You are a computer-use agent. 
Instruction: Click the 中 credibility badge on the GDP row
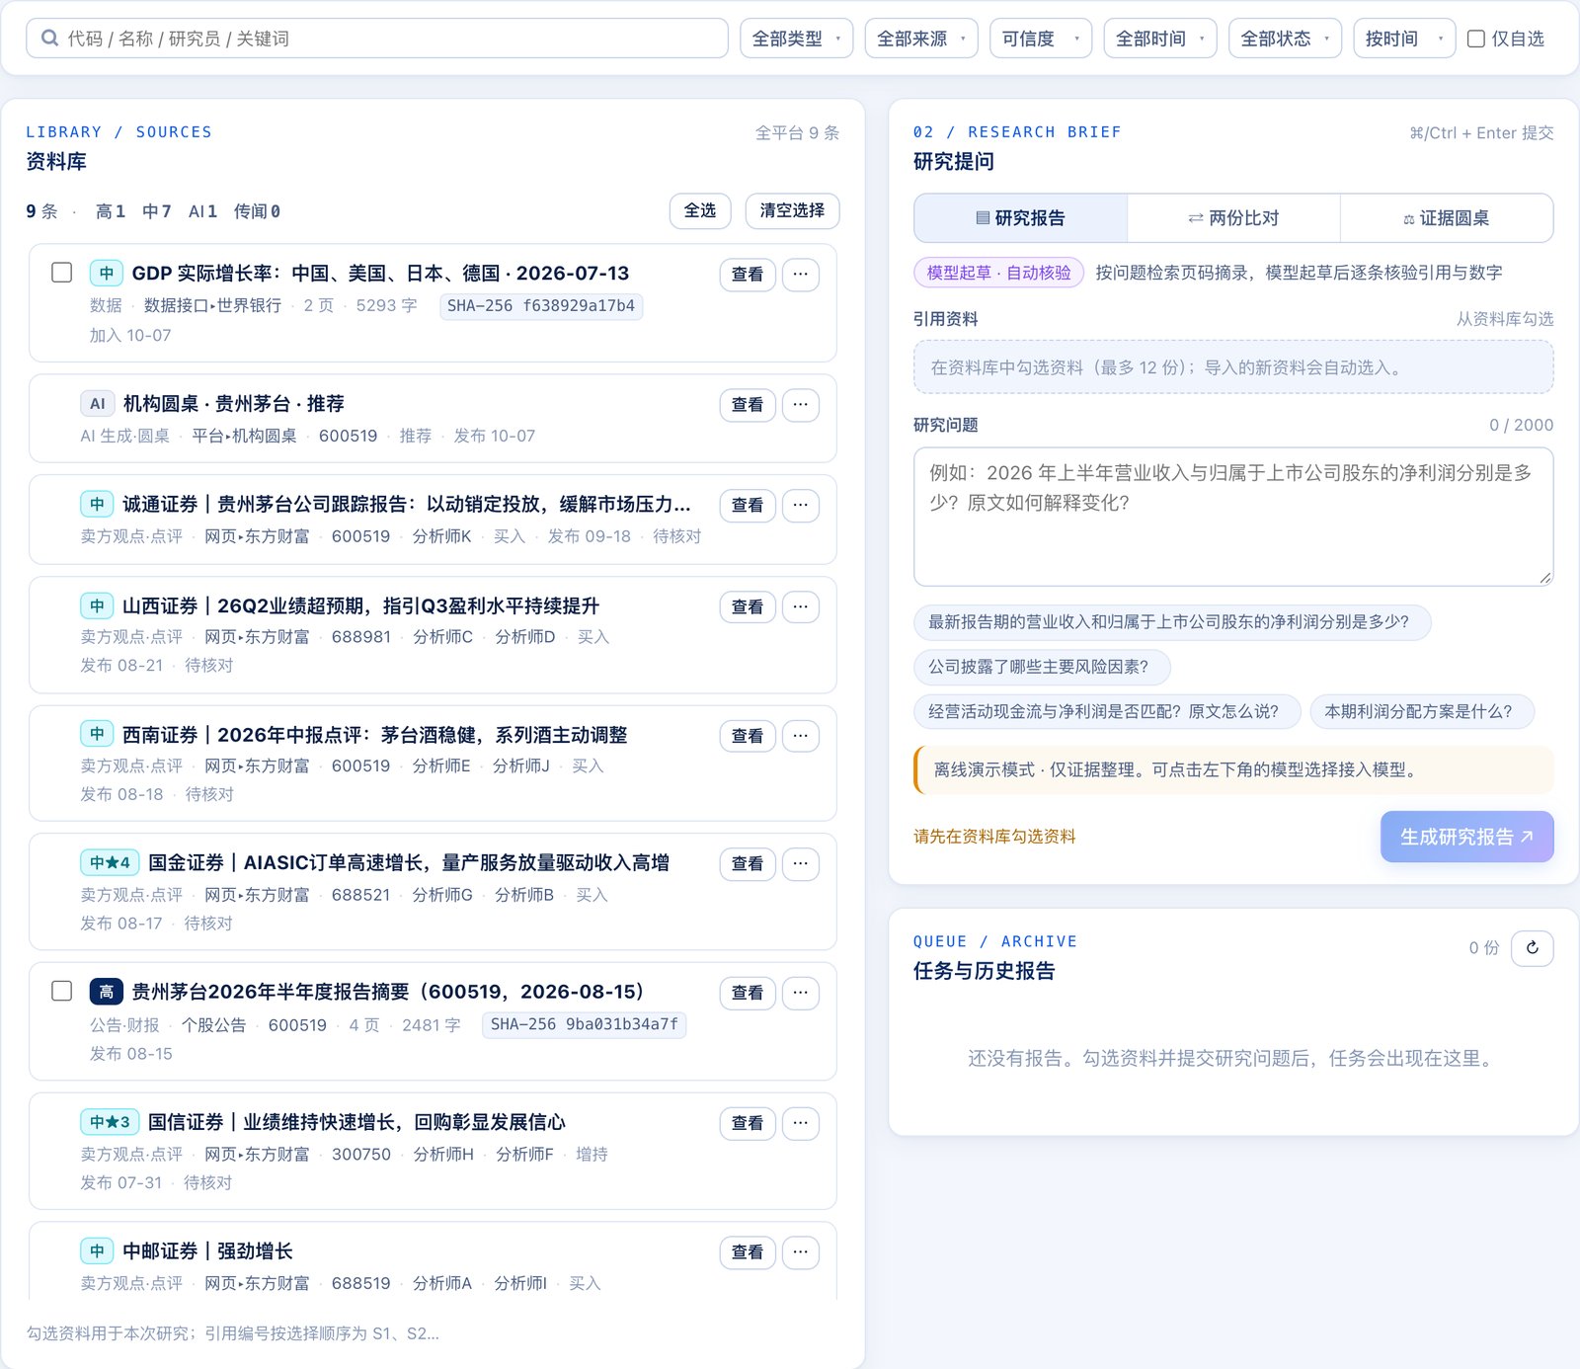[106, 274]
